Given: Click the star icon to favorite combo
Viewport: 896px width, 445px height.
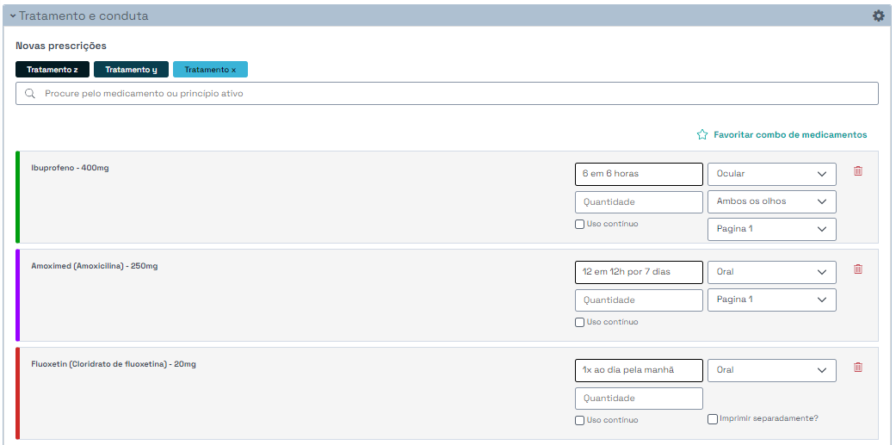Looking at the screenshot, I should point(701,135).
